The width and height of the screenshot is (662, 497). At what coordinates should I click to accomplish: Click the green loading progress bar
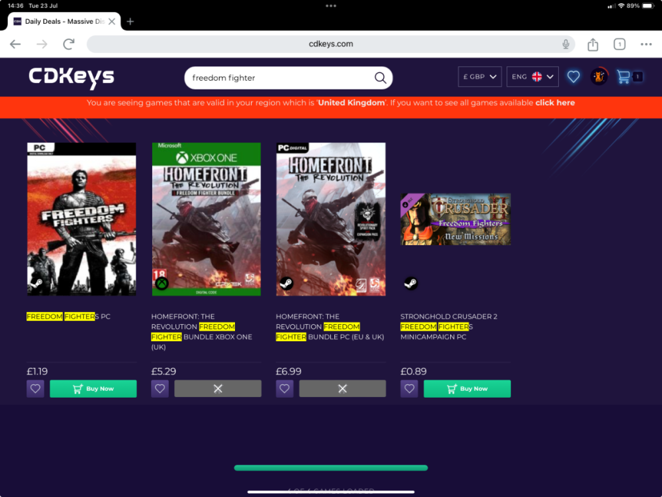point(331,468)
